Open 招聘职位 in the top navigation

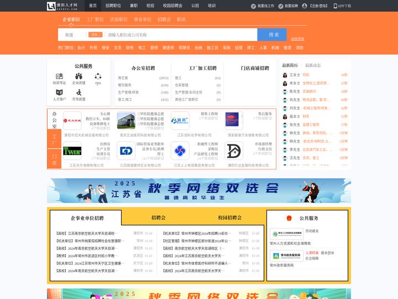click(x=113, y=6)
